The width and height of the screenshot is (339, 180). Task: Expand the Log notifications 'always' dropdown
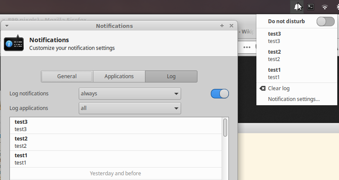[x=129, y=94]
